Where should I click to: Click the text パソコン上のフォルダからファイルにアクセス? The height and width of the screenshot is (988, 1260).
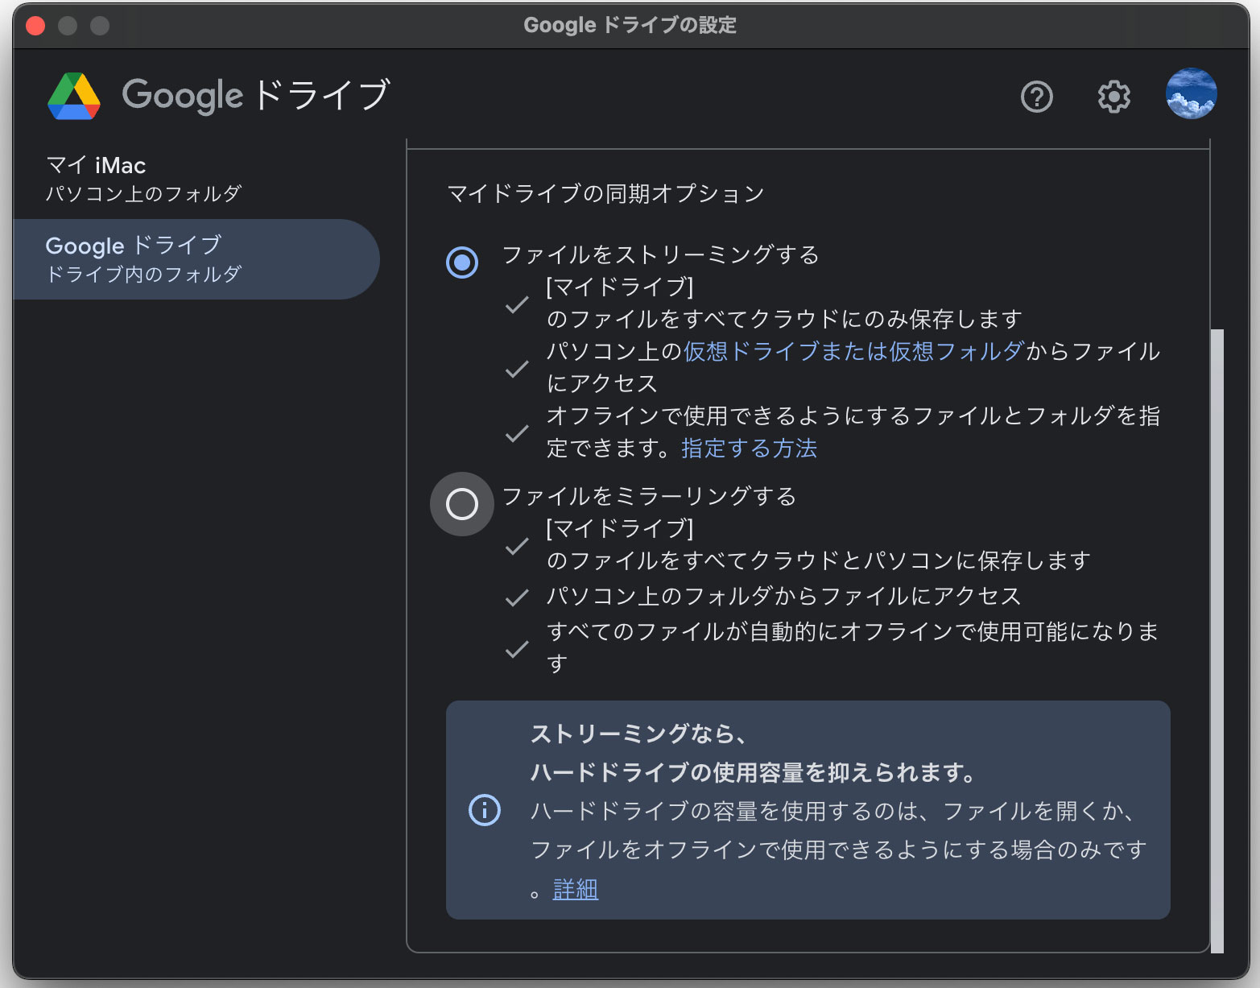click(x=783, y=596)
